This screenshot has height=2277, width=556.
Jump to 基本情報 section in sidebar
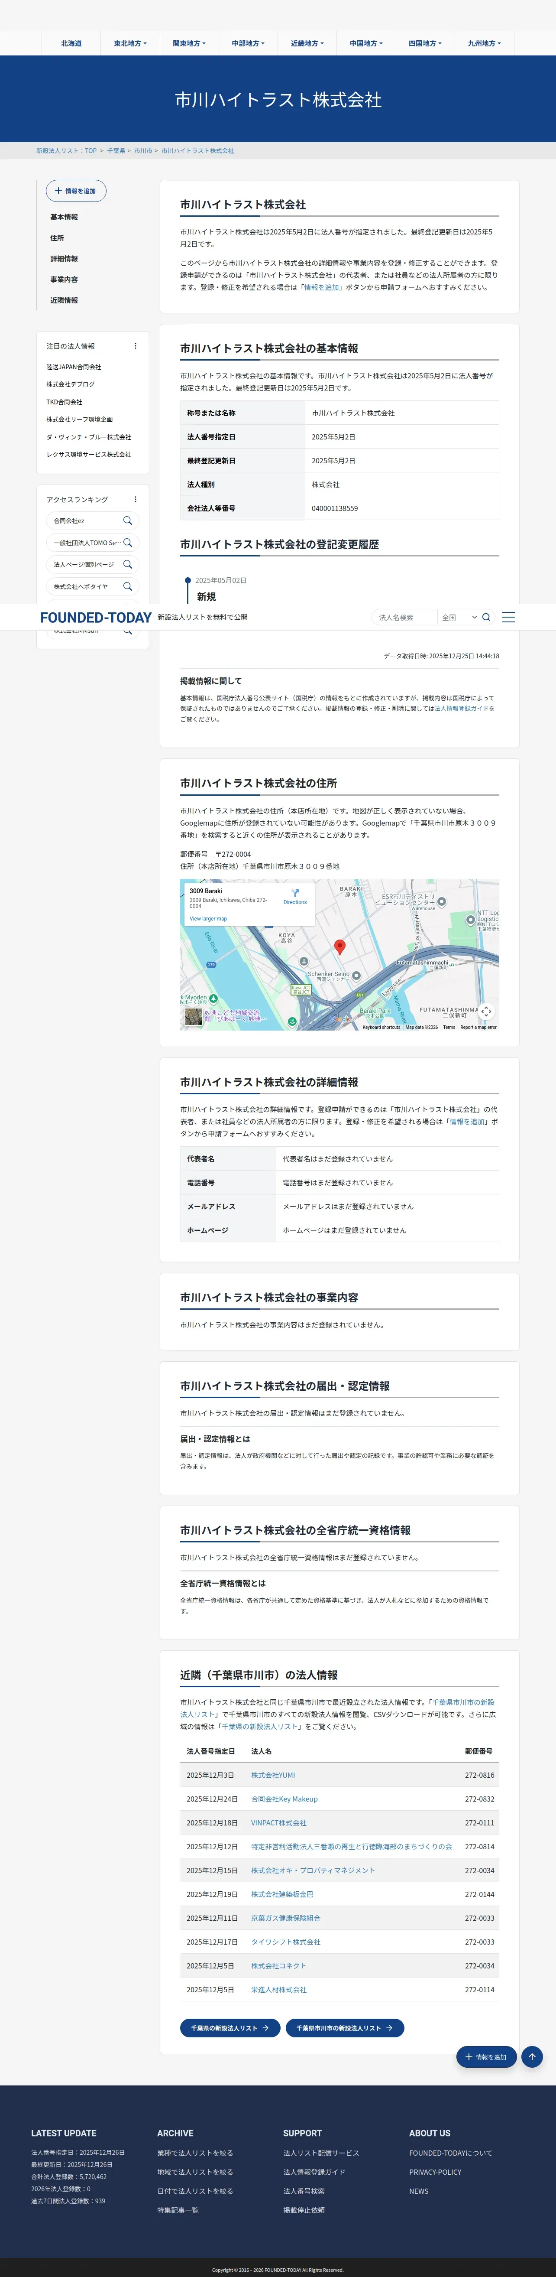pyautogui.click(x=64, y=218)
